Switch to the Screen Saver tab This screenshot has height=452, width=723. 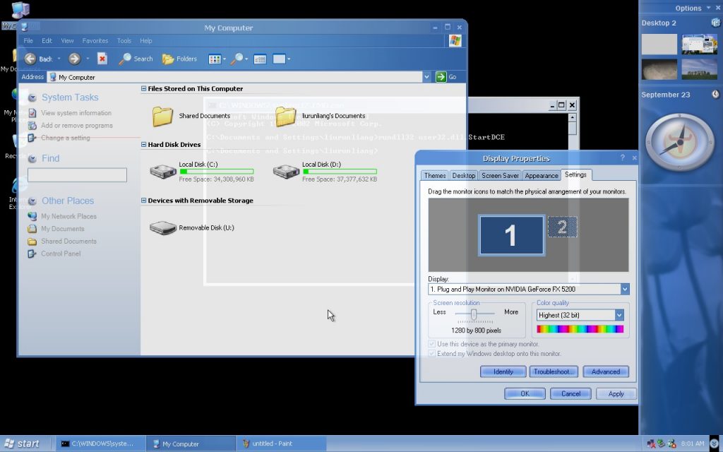point(500,175)
